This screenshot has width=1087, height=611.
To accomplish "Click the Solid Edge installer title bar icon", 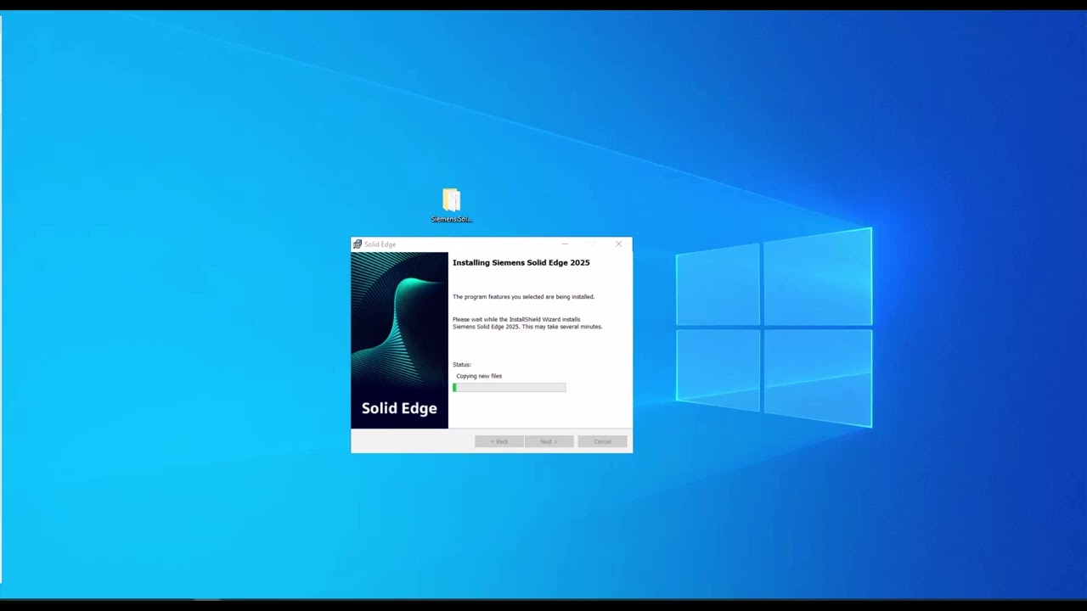I will click(x=358, y=244).
